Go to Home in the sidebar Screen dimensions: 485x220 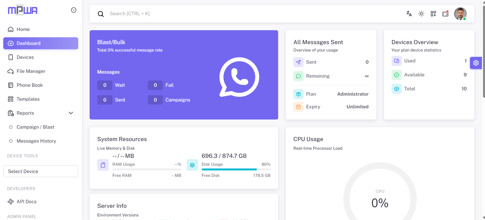[x=23, y=29]
